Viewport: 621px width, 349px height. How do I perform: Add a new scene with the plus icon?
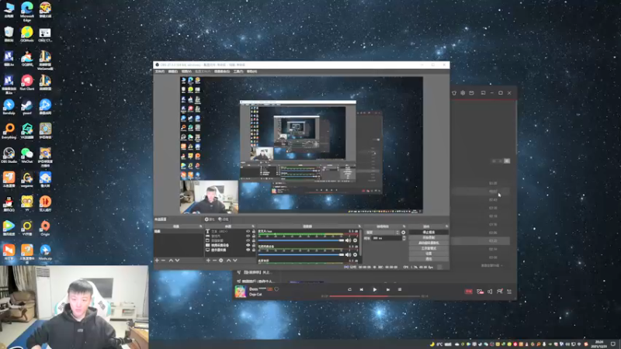(x=157, y=261)
